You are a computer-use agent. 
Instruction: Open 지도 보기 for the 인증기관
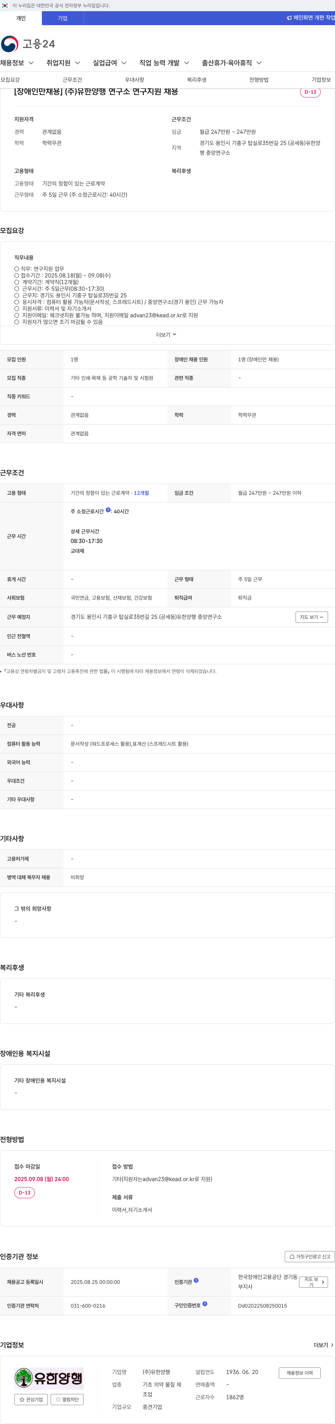[x=314, y=1282]
